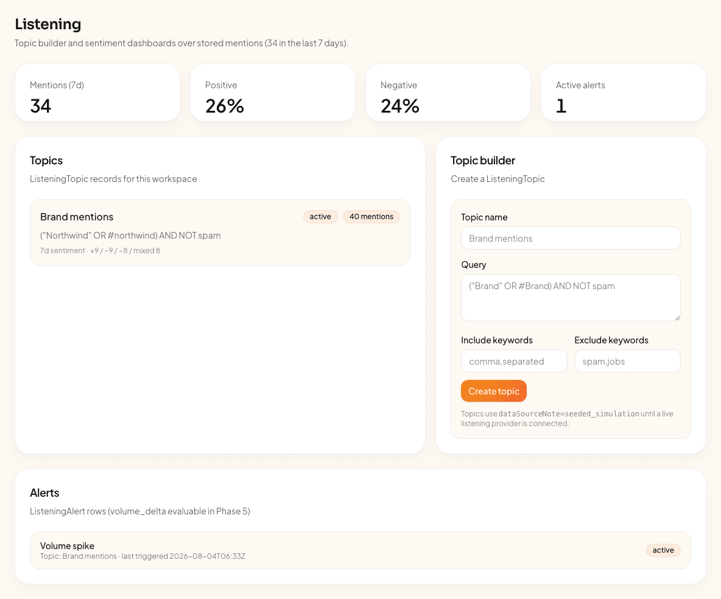Viewport: 721px width, 599px height.
Task: Click the Topics section heading
Action: (x=46, y=161)
